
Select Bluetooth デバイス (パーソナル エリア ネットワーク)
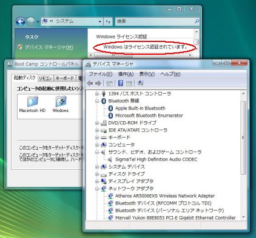click(x=169, y=211)
